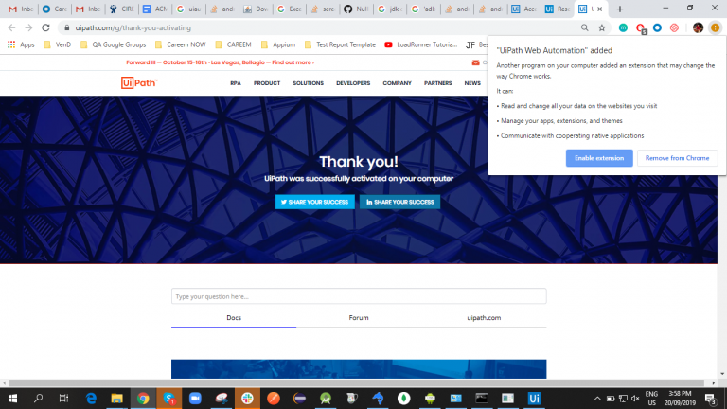The width and height of the screenshot is (727, 409).
Task: Click the volume mute icon in the system tray
Action: coord(635,399)
